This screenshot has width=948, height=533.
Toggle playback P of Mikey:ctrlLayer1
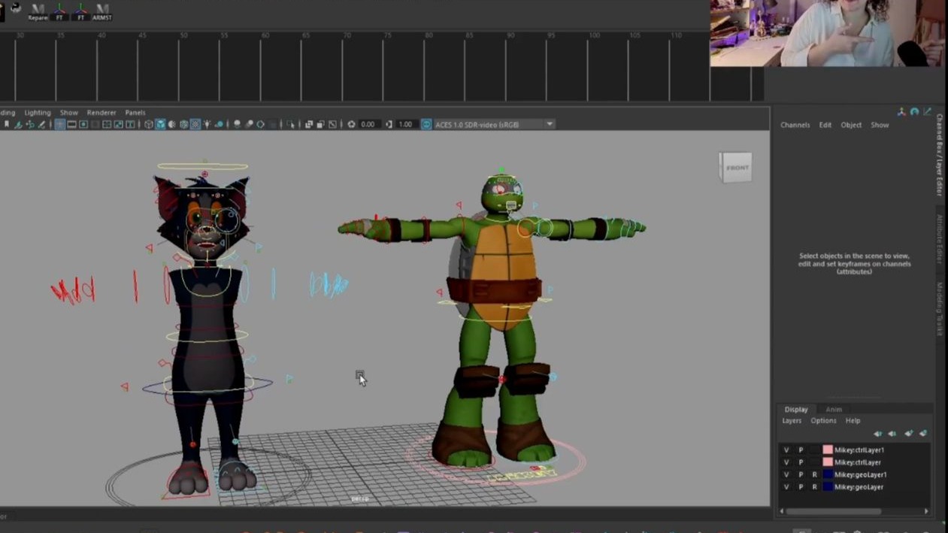[801, 450]
